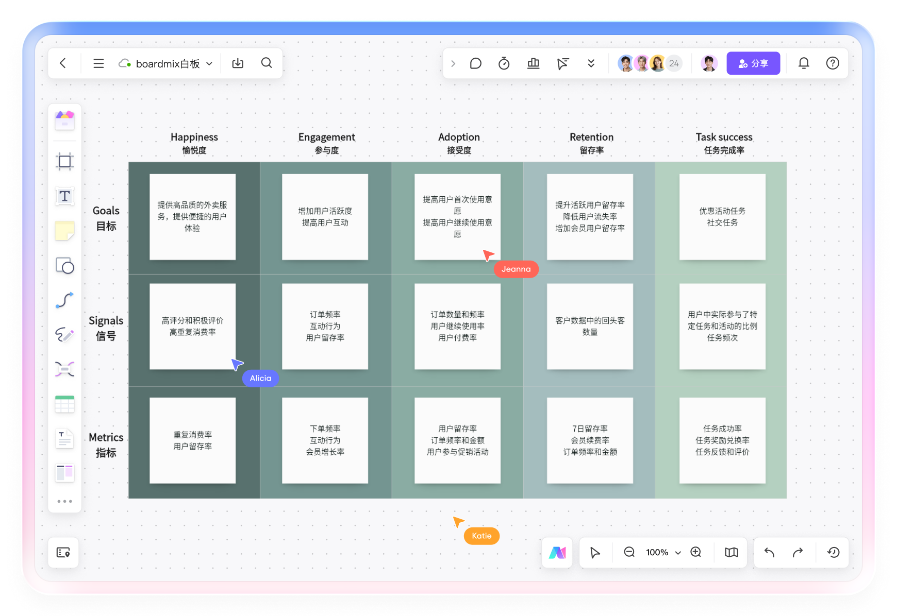Open the hamburger main menu

point(98,63)
